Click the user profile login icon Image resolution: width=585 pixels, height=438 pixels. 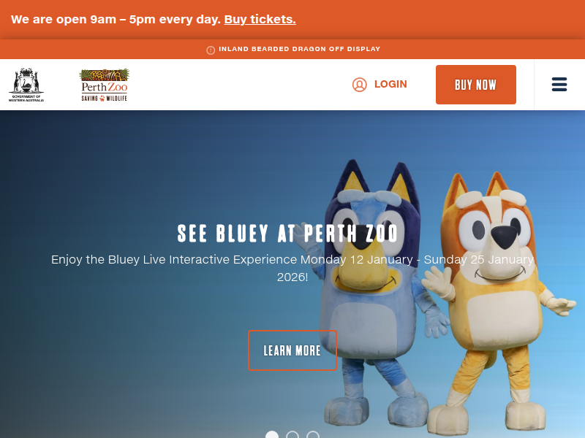pos(359,85)
